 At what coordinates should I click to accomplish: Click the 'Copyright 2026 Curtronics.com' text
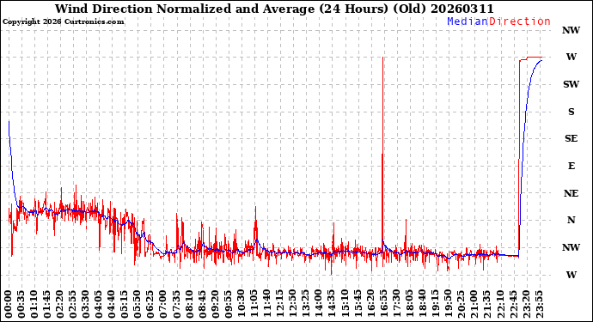click(63, 21)
